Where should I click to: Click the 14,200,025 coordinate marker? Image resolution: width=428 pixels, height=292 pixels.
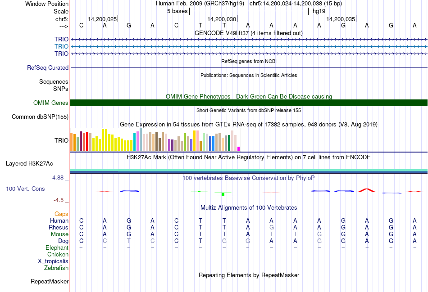point(102,19)
